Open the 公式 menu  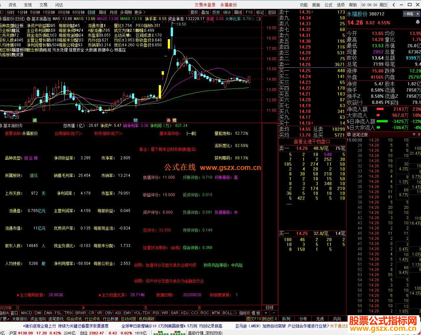tap(328, 5)
